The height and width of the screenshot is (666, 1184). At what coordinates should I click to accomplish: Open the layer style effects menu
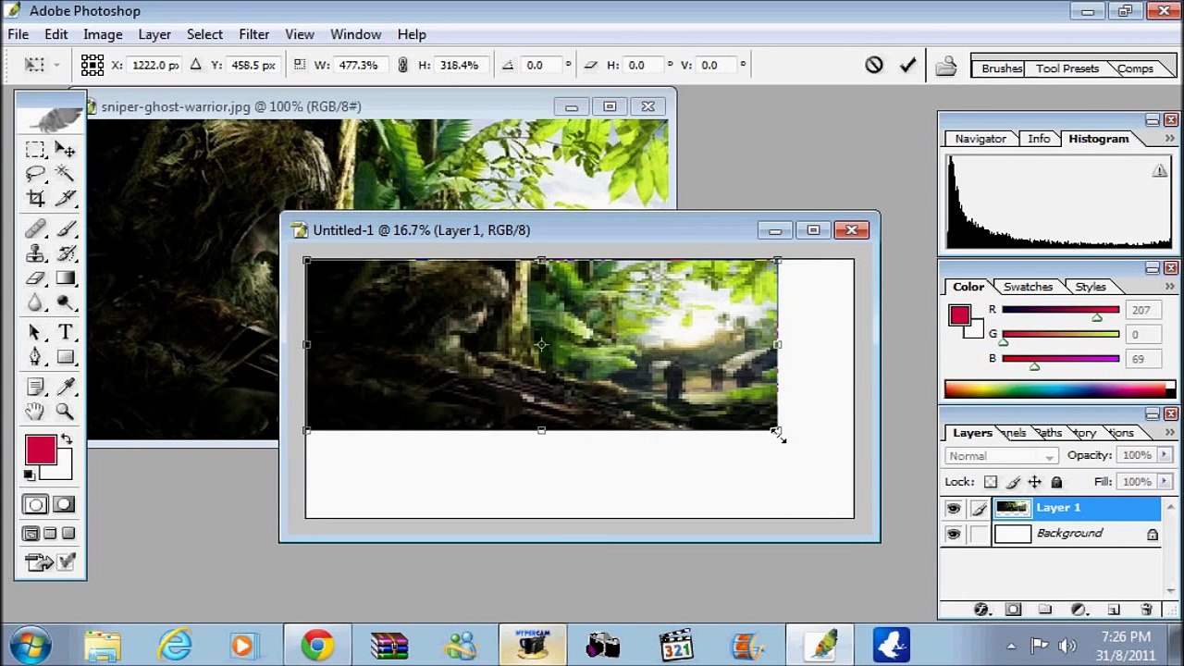[x=981, y=610]
